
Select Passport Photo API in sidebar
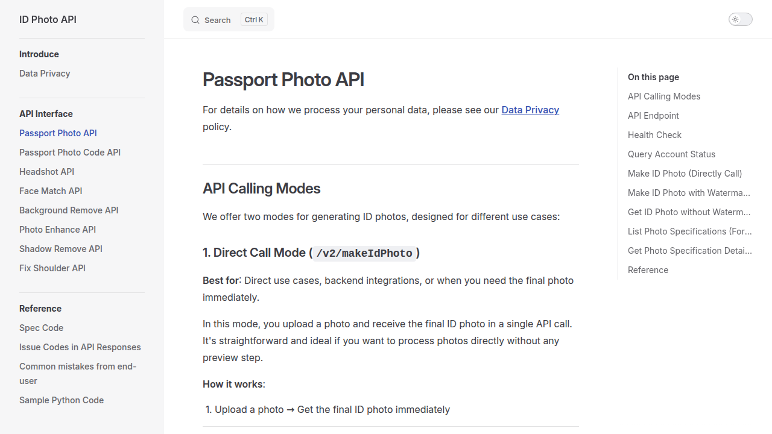click(58, 133)
